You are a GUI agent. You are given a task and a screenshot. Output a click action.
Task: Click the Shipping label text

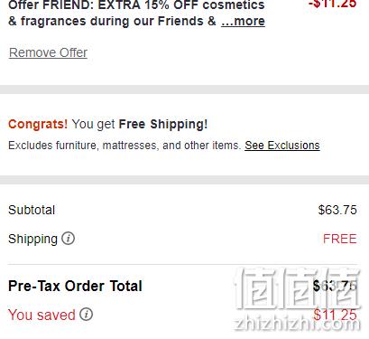coord(32,239)
